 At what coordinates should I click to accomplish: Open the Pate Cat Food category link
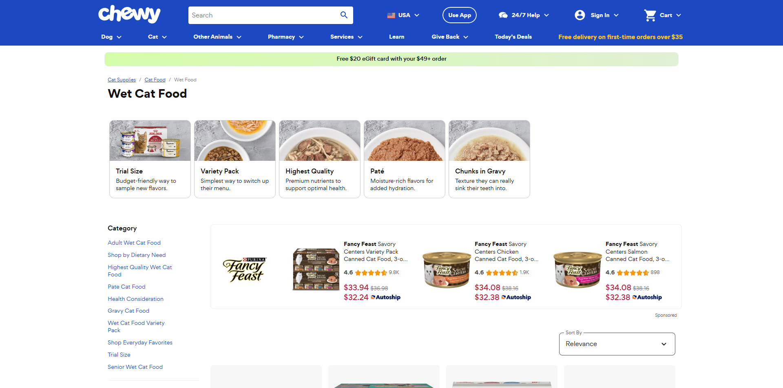(126, 287)
